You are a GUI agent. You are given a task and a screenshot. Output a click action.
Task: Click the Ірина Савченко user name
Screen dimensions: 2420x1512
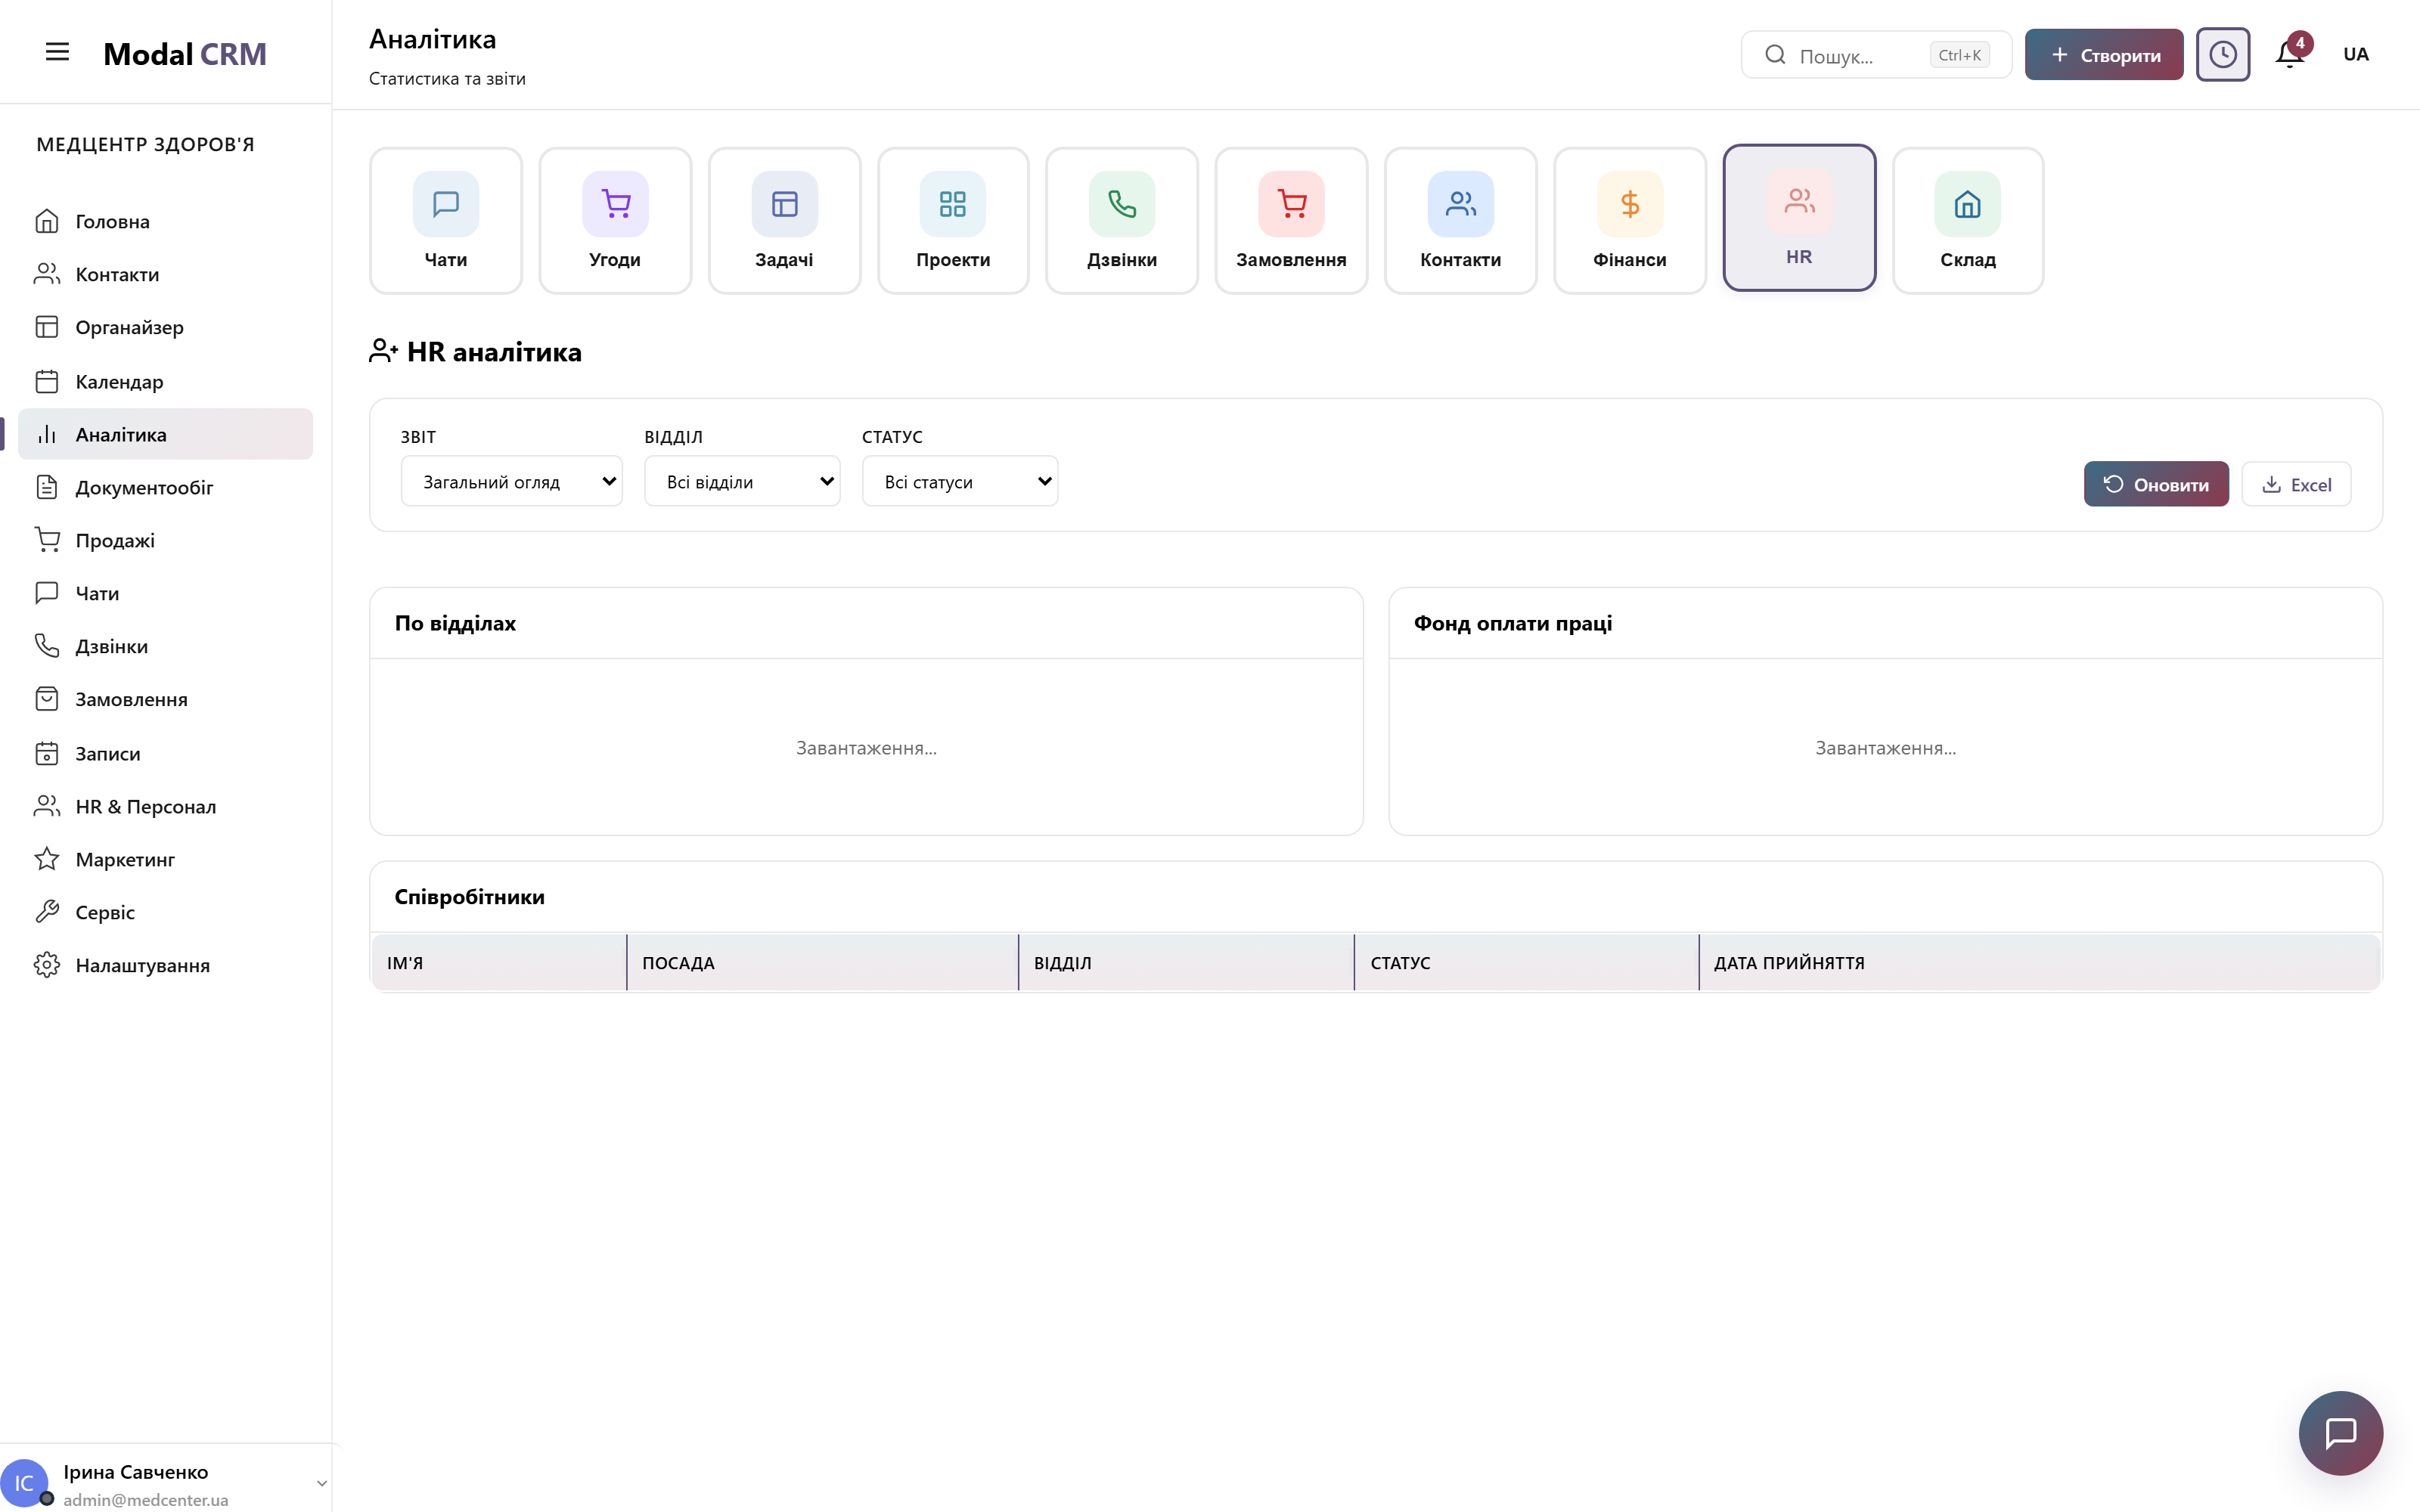coord(136,1471)
